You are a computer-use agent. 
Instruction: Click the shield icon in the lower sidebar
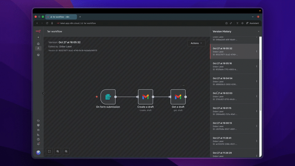[38, 125]
